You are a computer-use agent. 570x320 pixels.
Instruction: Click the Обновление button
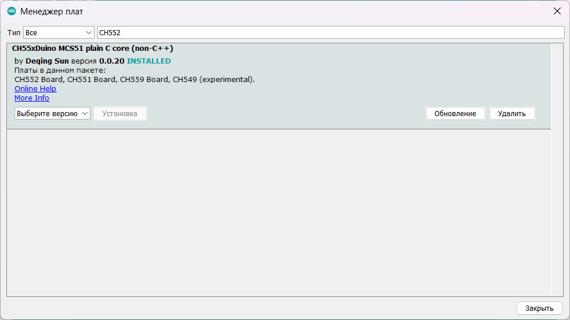click(x=455, y=113)
